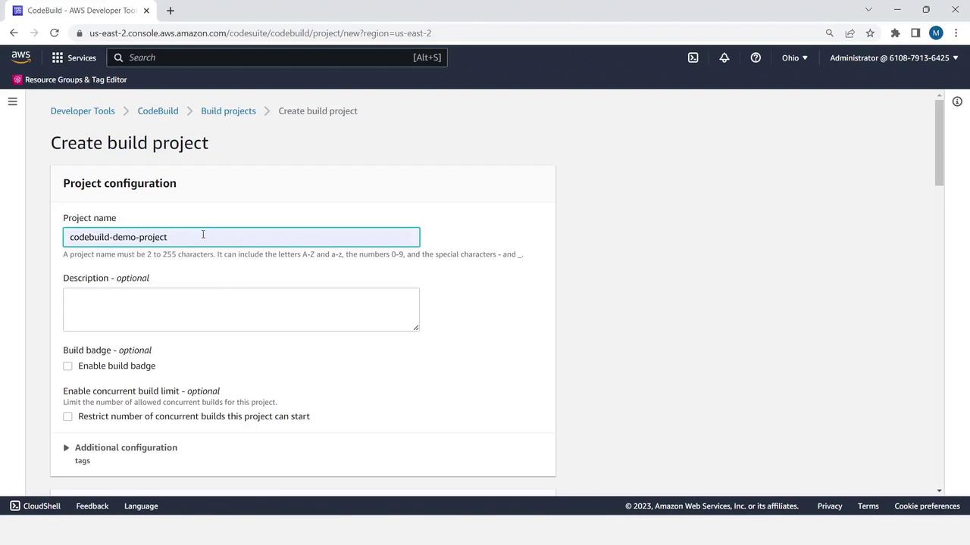Enable build badge checkbox
970x545 pixels.
pos(68,366)
